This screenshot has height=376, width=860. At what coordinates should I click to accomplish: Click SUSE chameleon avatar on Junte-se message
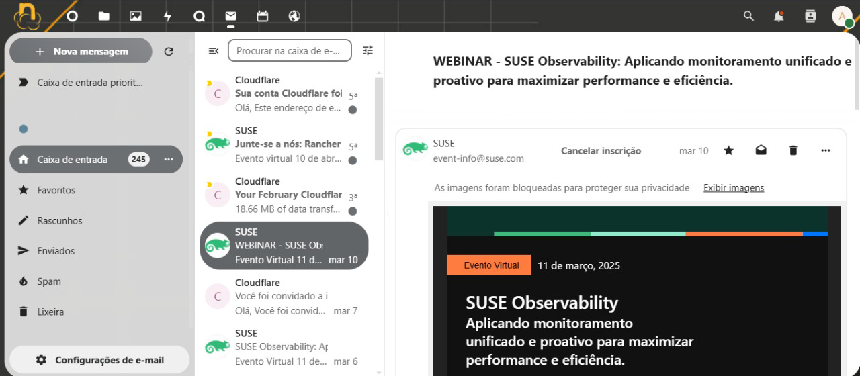(x=217, y=144)
